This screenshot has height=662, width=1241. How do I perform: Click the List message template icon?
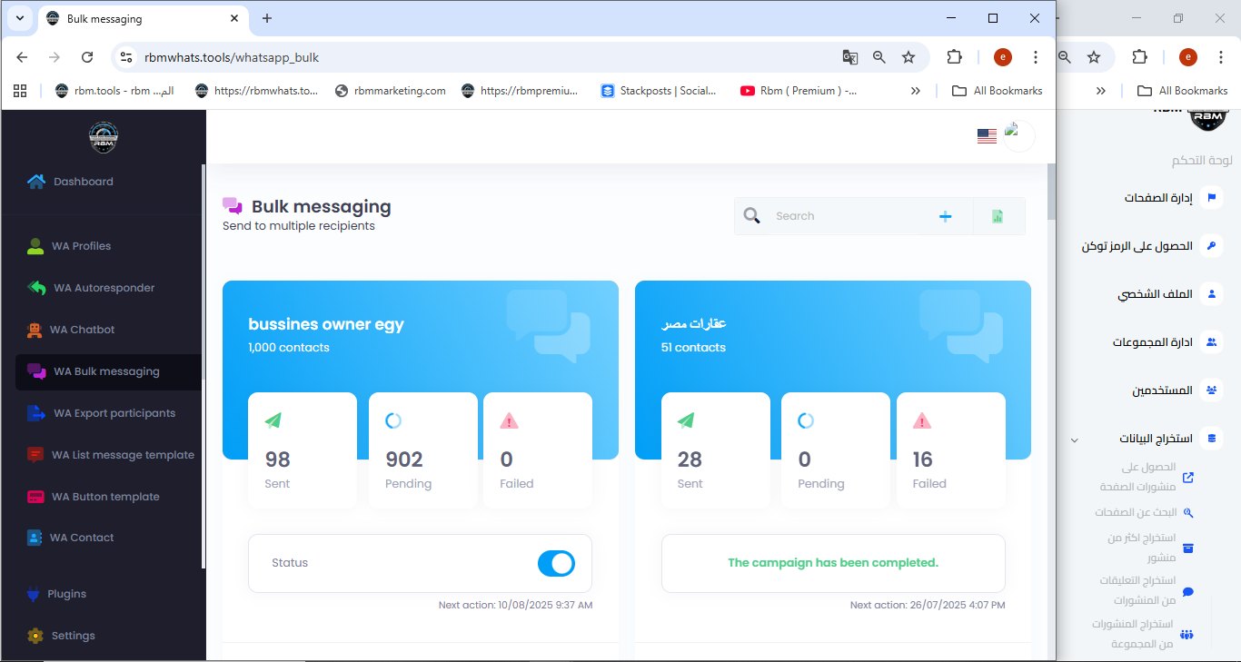pos(35,455)
